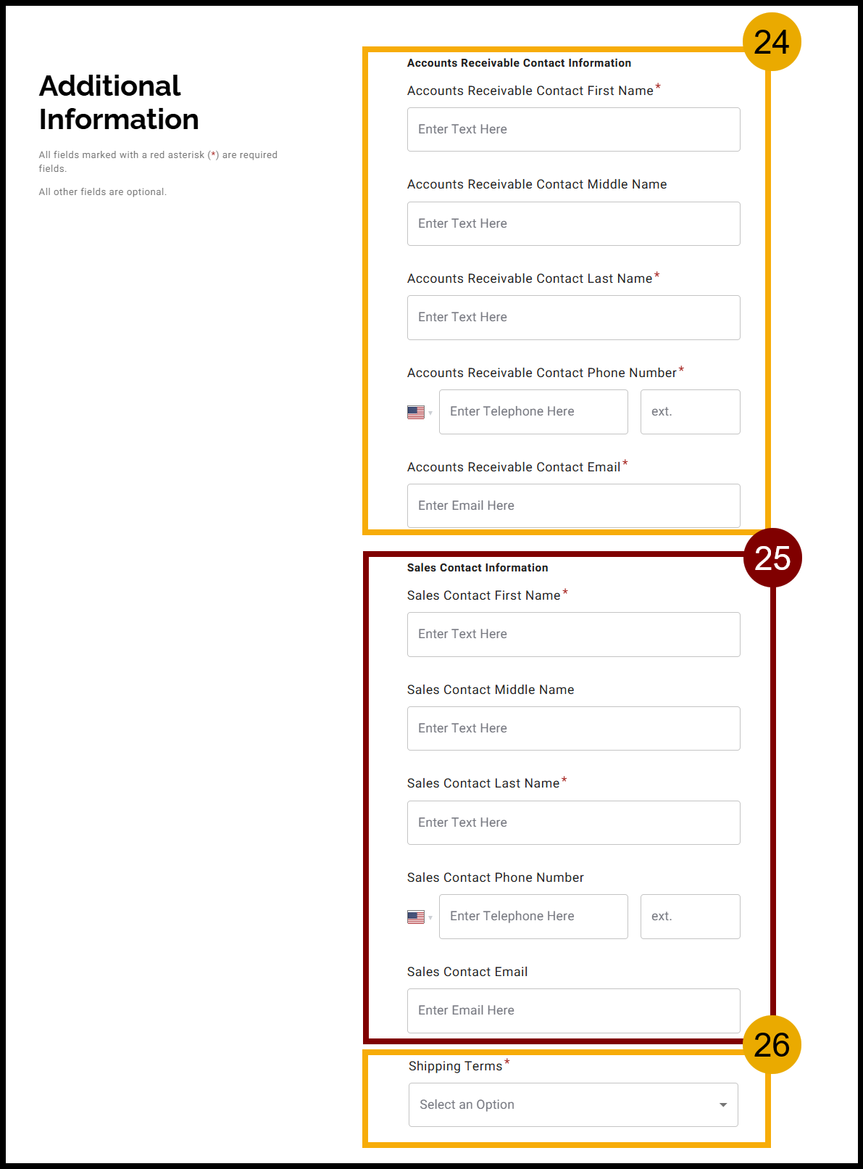The image size is (863, 1169).
Task: Click the Sales Contact First Name field
Action: pyautogui.click(x=573, y=635)
